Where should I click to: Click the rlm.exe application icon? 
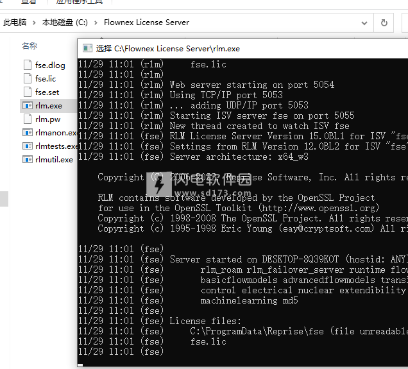pos(28,105)
